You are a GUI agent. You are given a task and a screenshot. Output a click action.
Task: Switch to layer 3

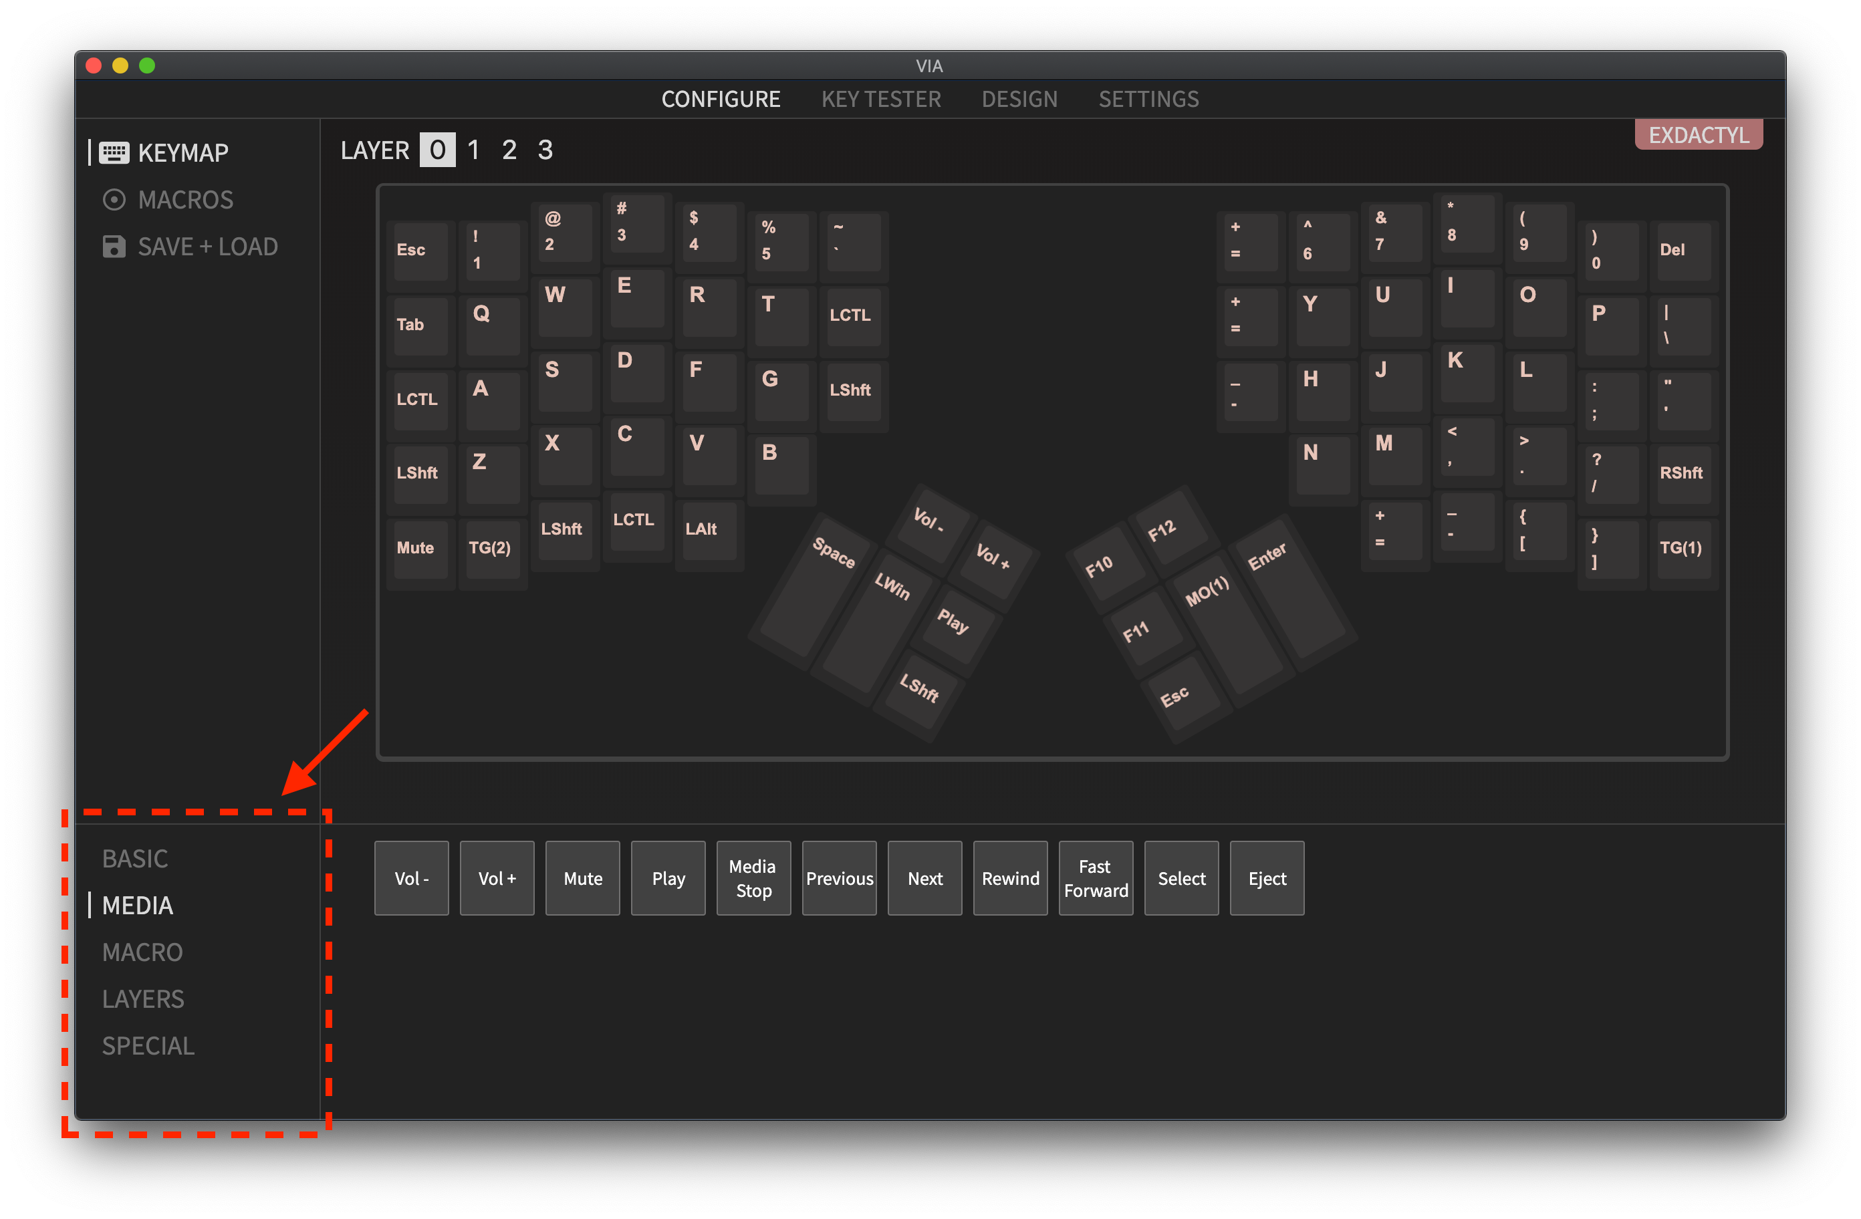[x=545, y=149]
